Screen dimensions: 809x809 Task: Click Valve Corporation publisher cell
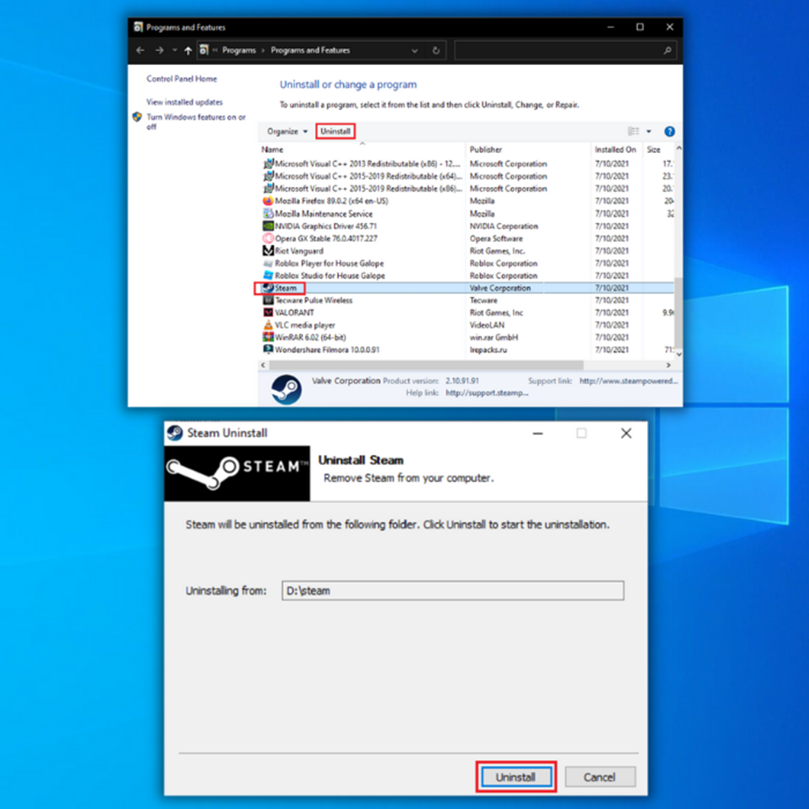[500, 288]
